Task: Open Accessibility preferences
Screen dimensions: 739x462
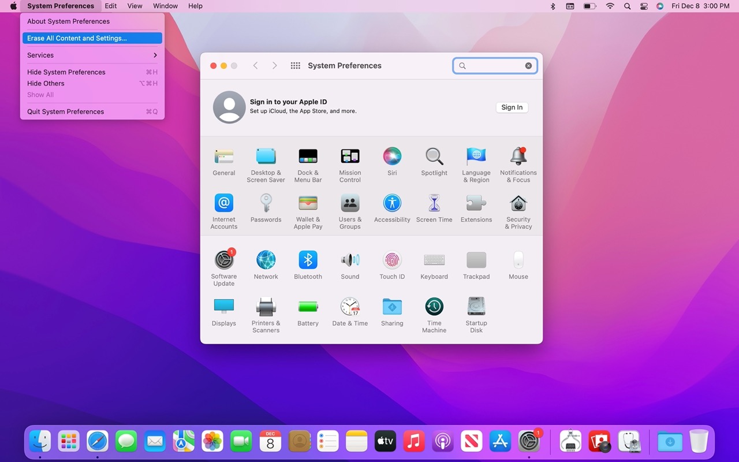Action: click(x=392, y=208)
